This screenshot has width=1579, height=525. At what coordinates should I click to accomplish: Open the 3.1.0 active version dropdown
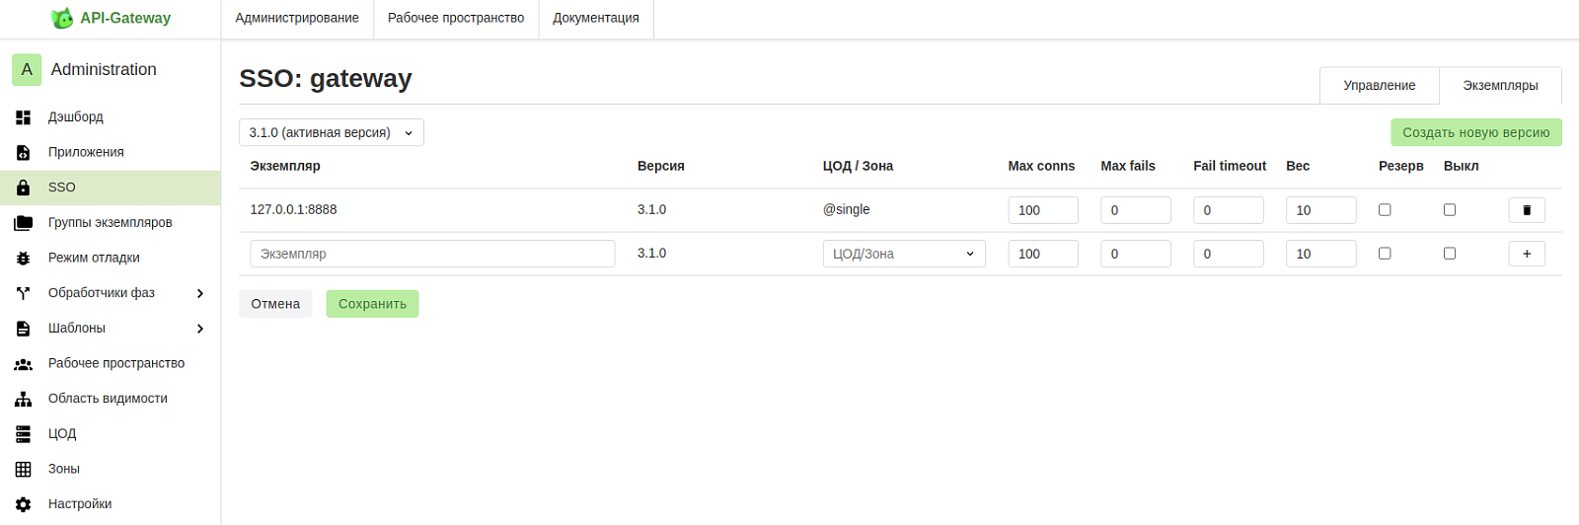pyautogui.click(x=332, y=132)
